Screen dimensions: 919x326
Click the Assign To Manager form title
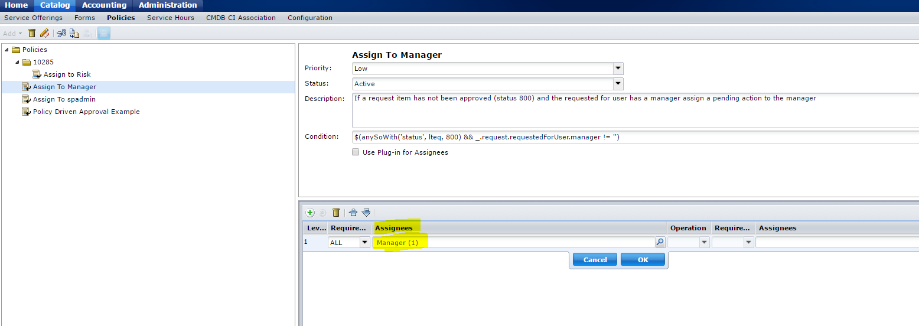point(397,55)
